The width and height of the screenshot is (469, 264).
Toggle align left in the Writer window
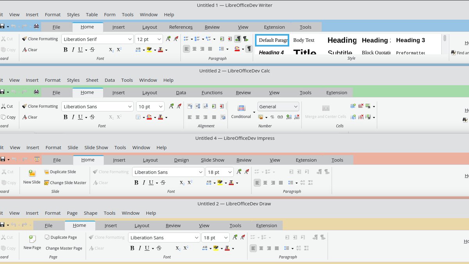click(186, 49)
